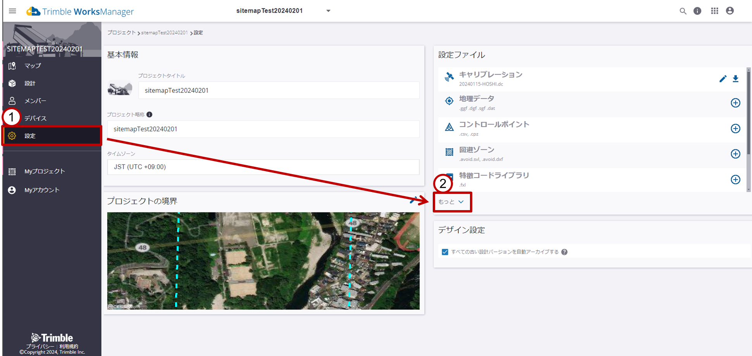Open the タイムゾーン JST field
Image resolution: width=752 pixels, height=356 pixels.
(263, 167)
